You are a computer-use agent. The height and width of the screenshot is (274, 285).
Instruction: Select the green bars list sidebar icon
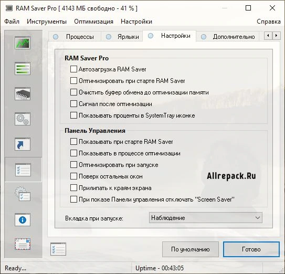(x=23, y=68)
